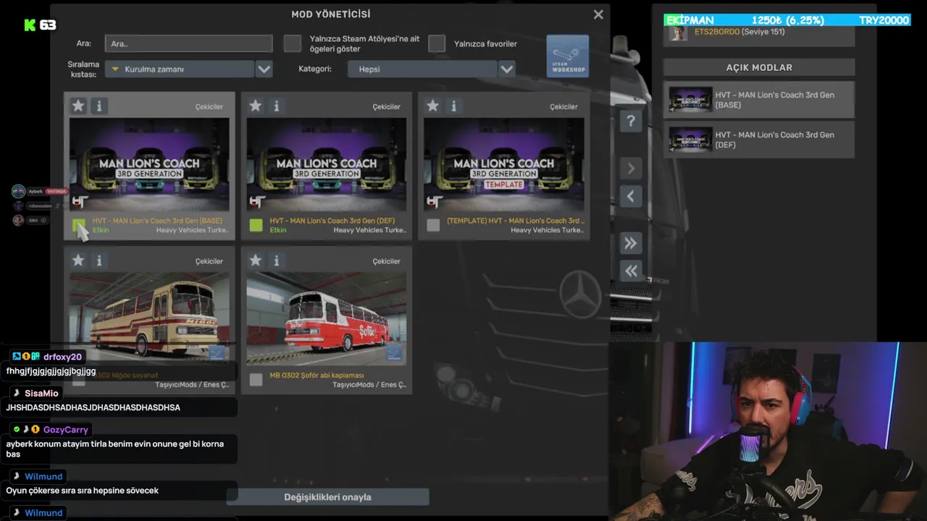
Task: Show info for TEMPLATE MAN Lion's Coach mod
Action: [454, 106]
